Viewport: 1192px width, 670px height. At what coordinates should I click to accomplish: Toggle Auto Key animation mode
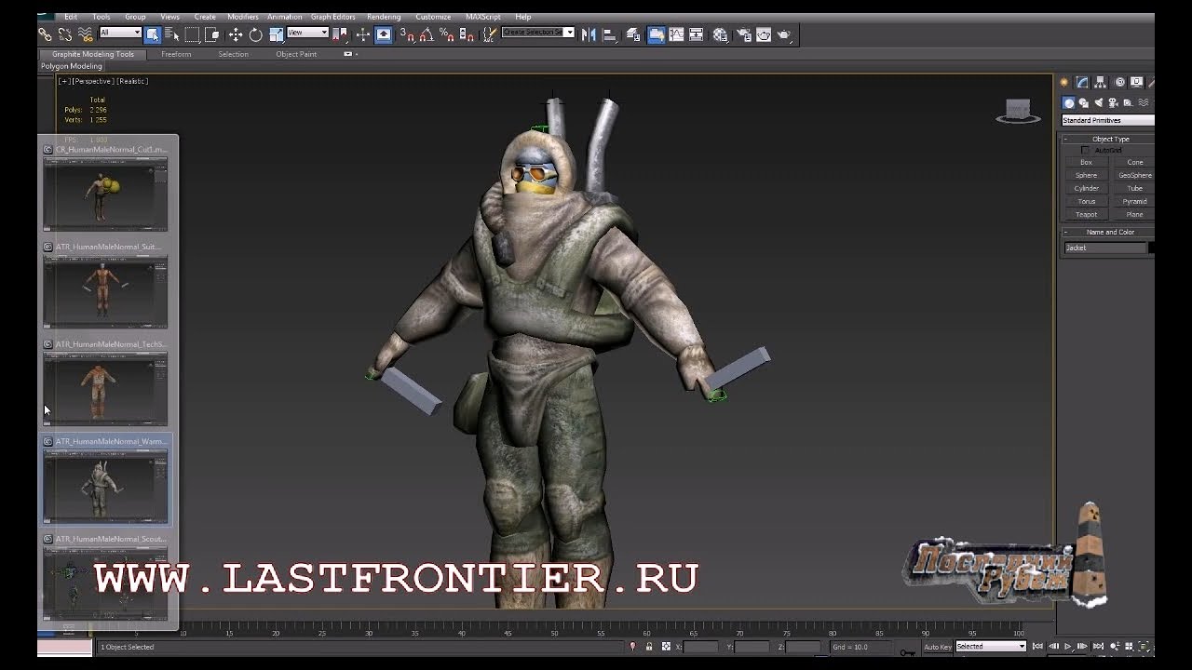938,647
